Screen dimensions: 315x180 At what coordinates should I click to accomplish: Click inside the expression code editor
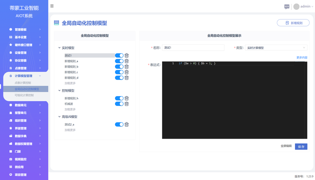coord(235,100)
